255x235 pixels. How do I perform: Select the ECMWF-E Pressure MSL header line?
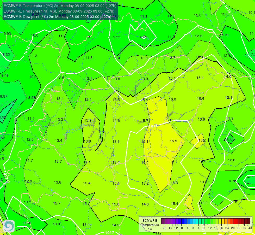point(59,11)
